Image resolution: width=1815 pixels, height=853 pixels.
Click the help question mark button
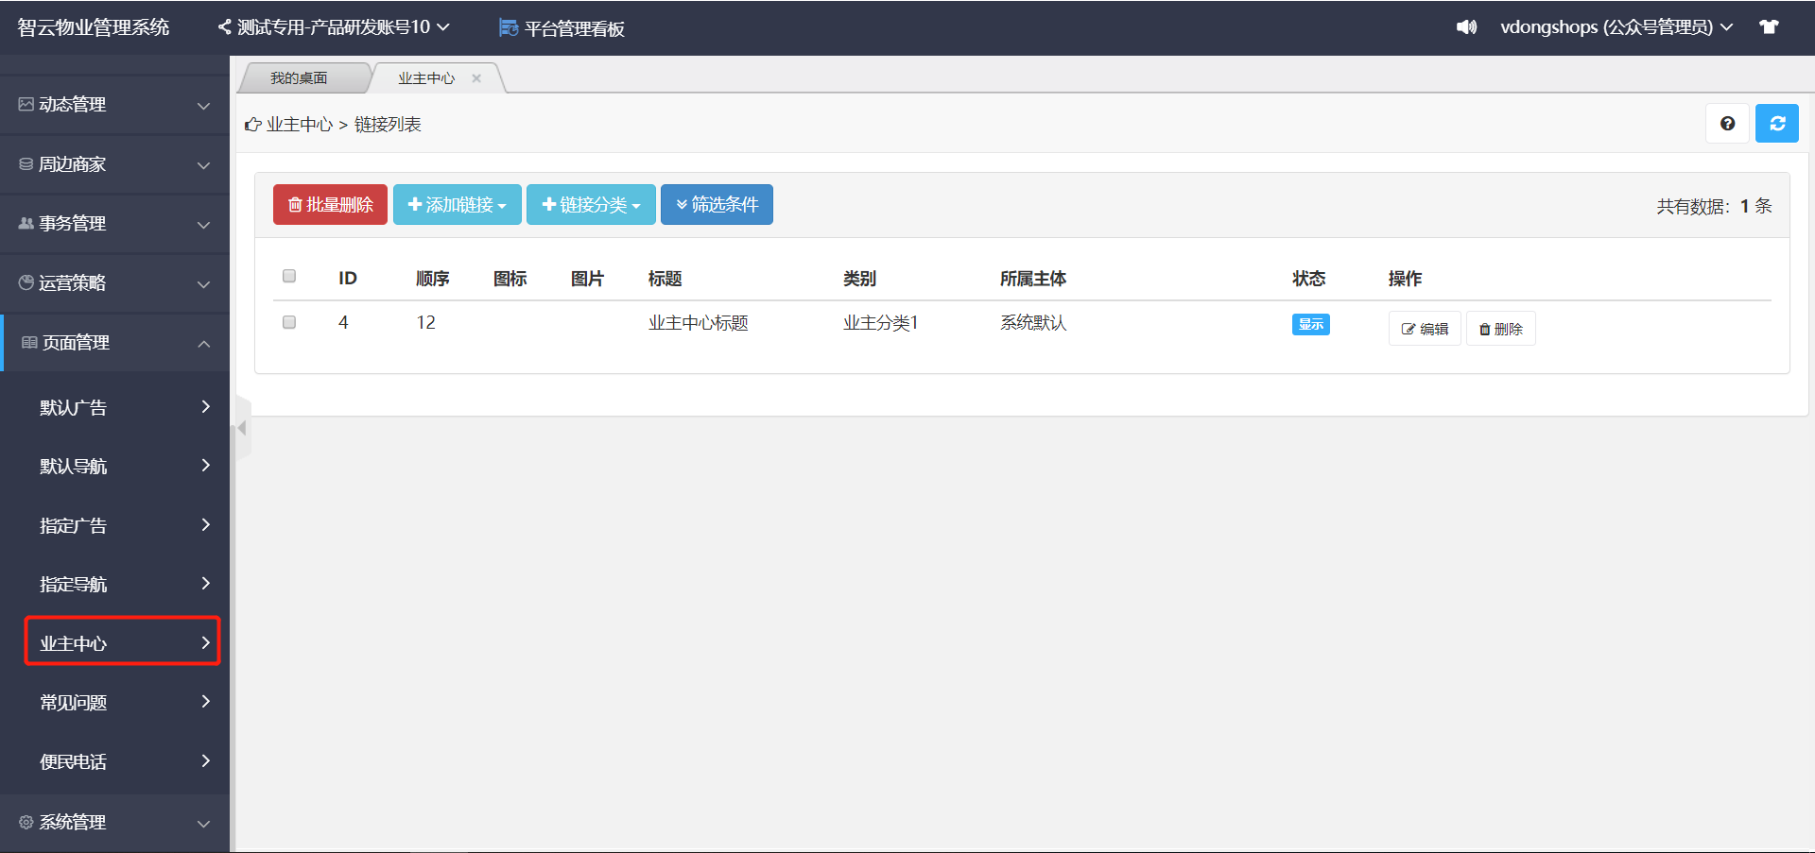[1727, 124]
